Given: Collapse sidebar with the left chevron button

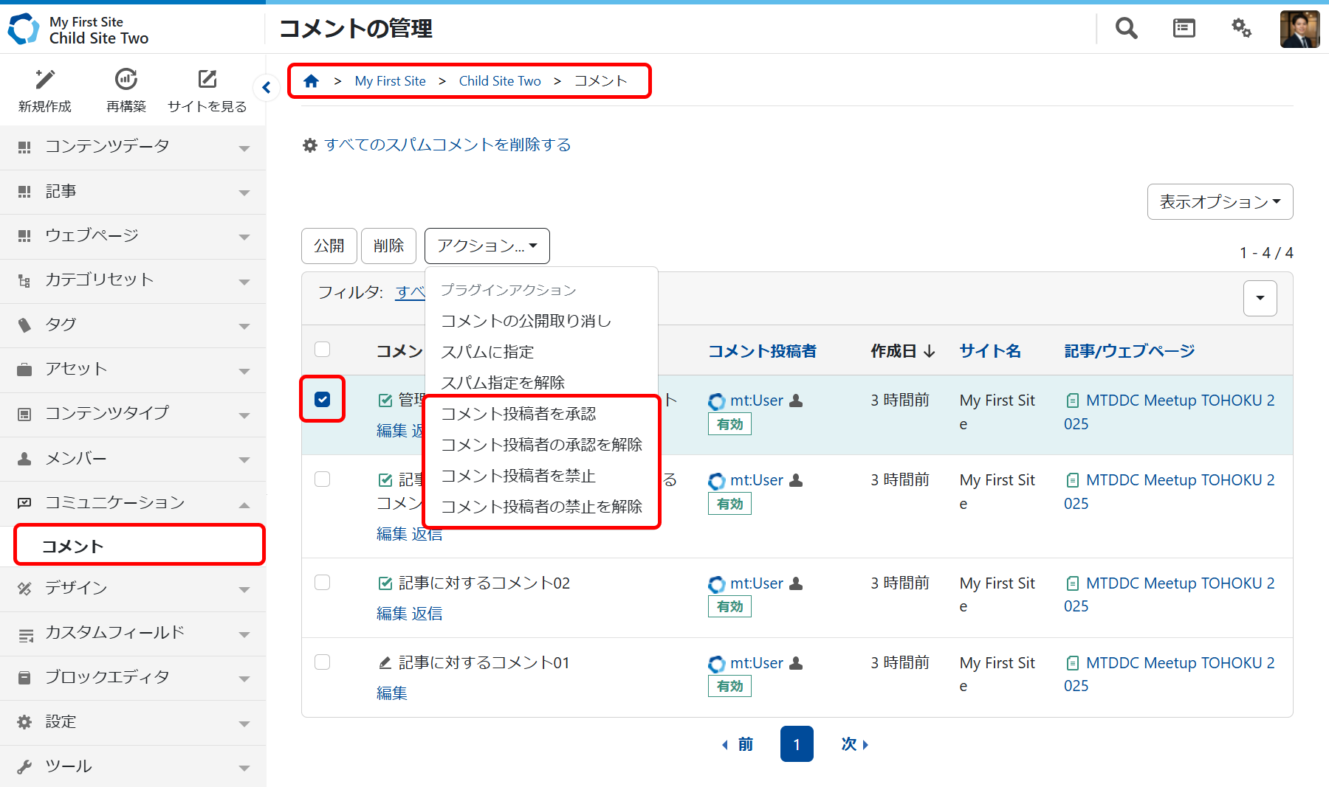Looking at the screenshot, I should pos(267,88).
